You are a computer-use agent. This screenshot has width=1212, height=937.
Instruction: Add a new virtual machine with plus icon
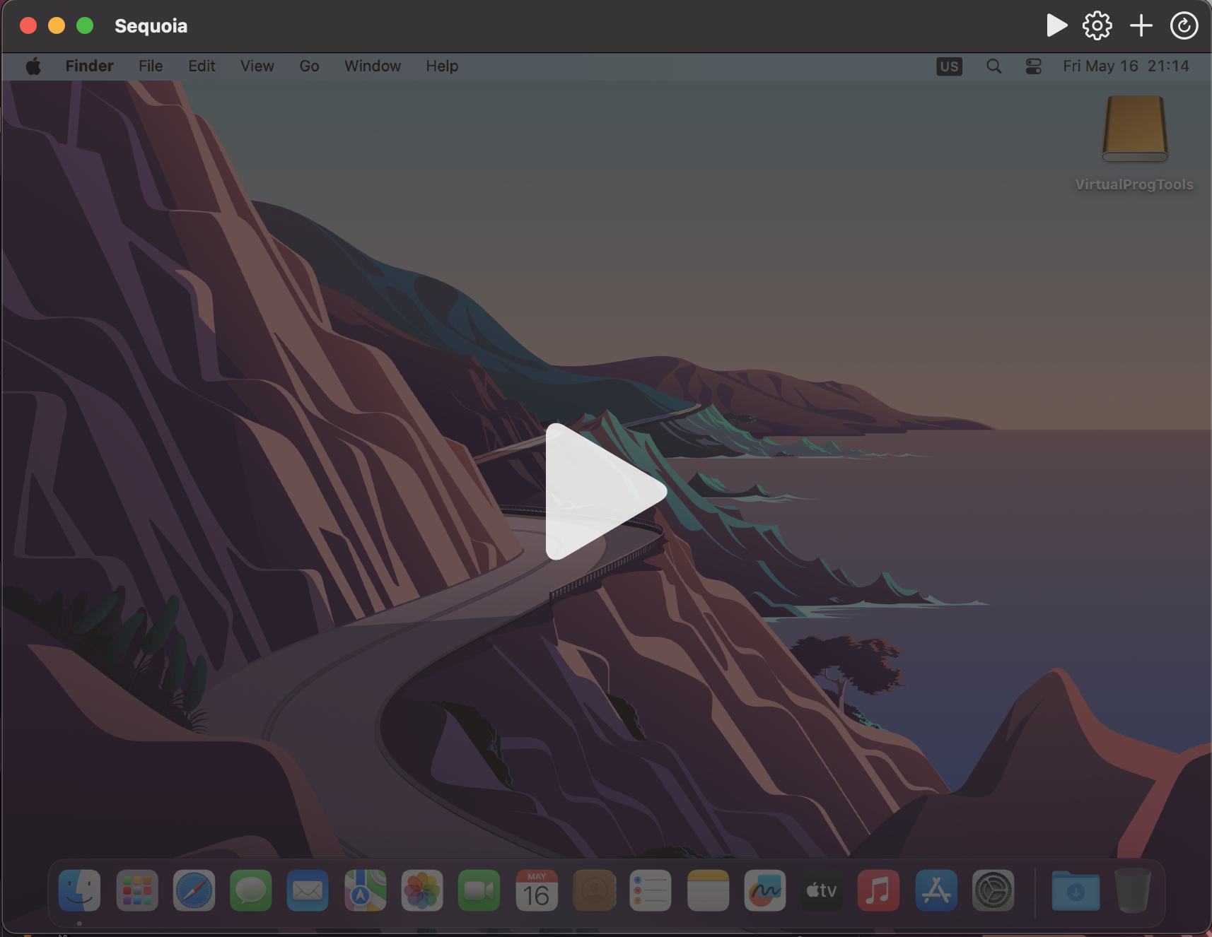pyautogui.click(x=1141, y=25)
